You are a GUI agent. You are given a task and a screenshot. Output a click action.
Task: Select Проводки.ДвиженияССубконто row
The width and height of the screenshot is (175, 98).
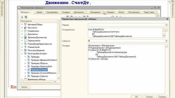click(x=44, y=60)
